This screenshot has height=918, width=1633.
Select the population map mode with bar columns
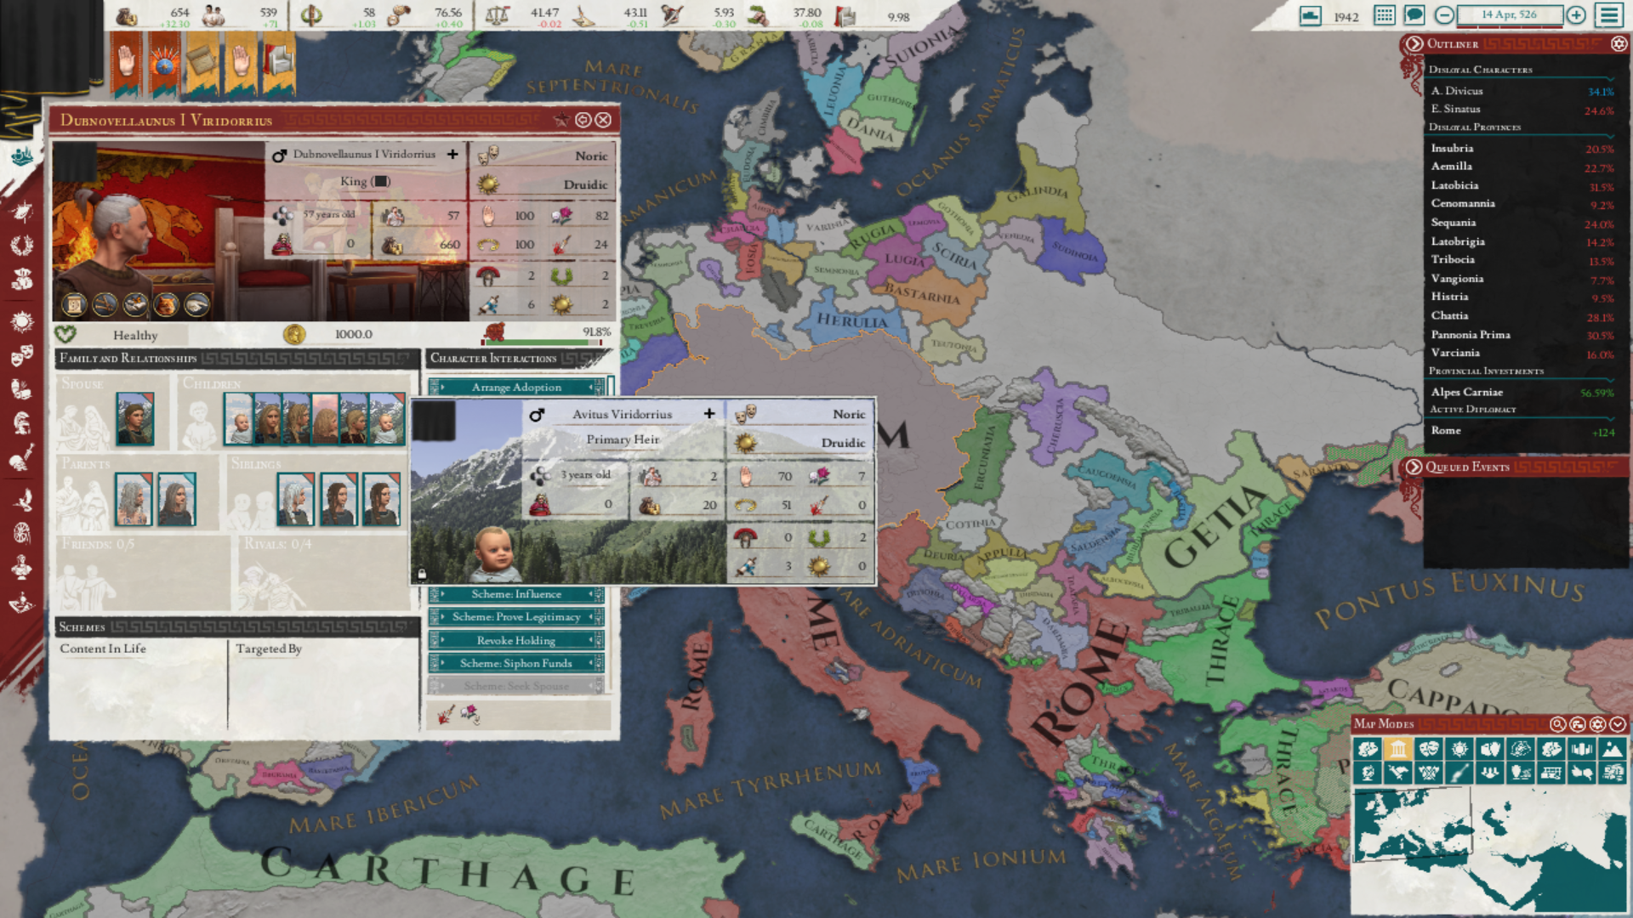(1581, 749)
